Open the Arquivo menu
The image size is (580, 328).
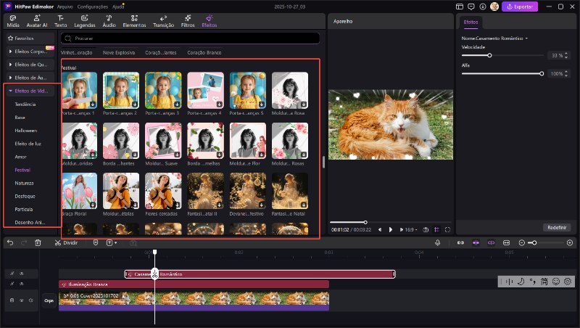[65, 7]
